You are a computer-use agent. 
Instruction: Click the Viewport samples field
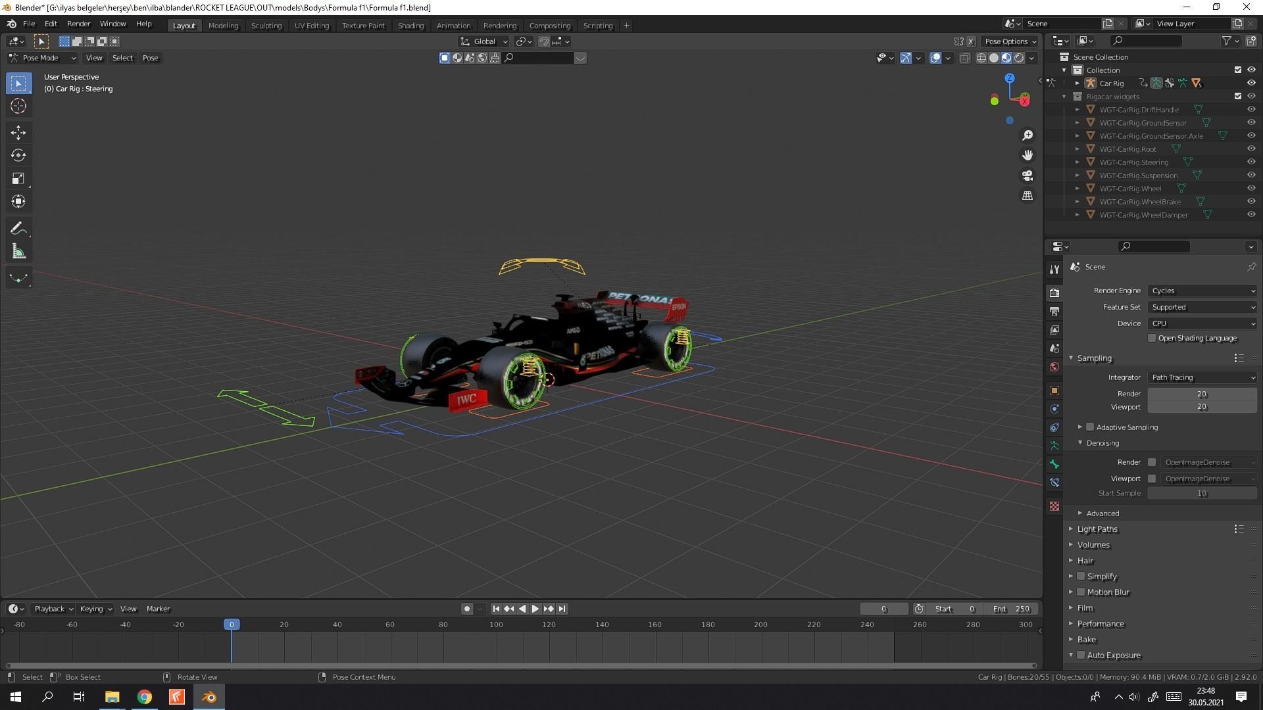(x=1202, y=407)
